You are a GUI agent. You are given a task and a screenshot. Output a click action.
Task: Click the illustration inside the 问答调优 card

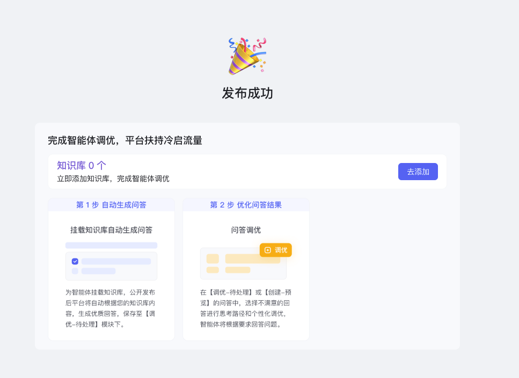pos(243,263)
